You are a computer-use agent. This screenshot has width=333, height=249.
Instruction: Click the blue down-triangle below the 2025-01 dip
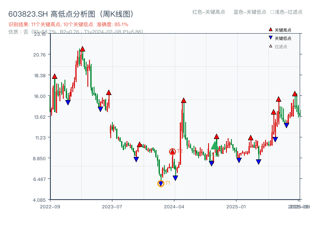239,160
